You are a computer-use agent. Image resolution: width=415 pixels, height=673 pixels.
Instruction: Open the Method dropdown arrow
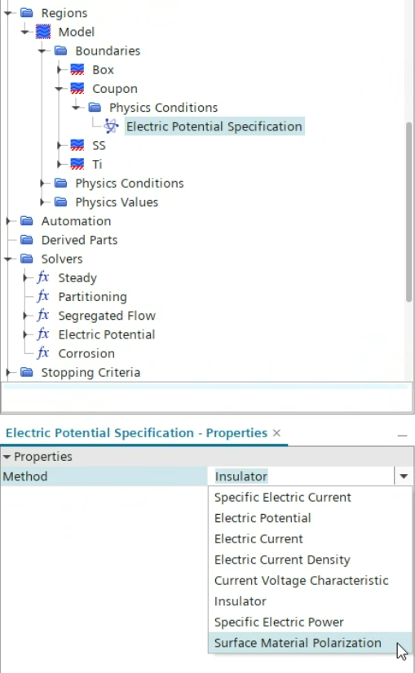pos(404,476)
